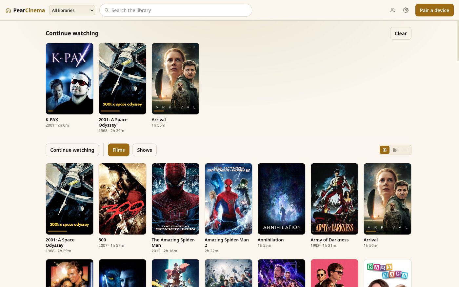Select the Films tab

119,150
